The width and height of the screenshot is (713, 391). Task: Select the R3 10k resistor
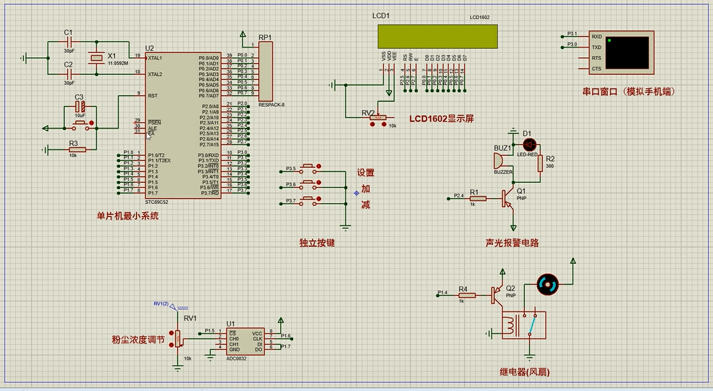[x=77, y=150]
